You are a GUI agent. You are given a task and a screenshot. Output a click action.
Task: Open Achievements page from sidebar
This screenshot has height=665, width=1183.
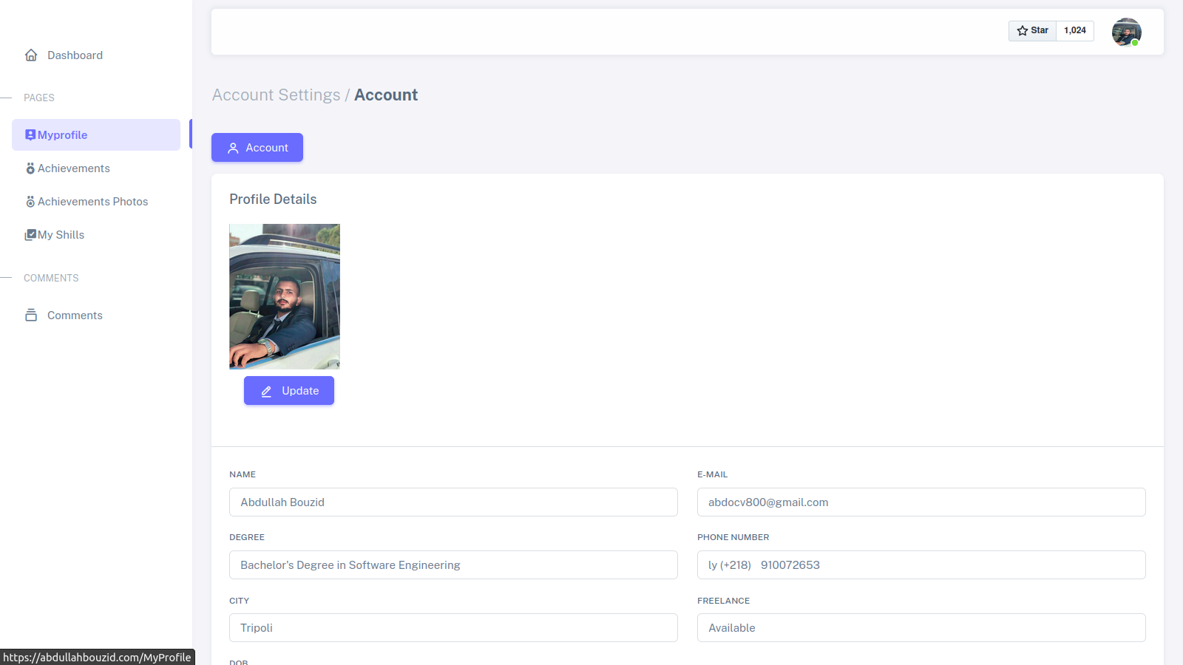point(74,168)
